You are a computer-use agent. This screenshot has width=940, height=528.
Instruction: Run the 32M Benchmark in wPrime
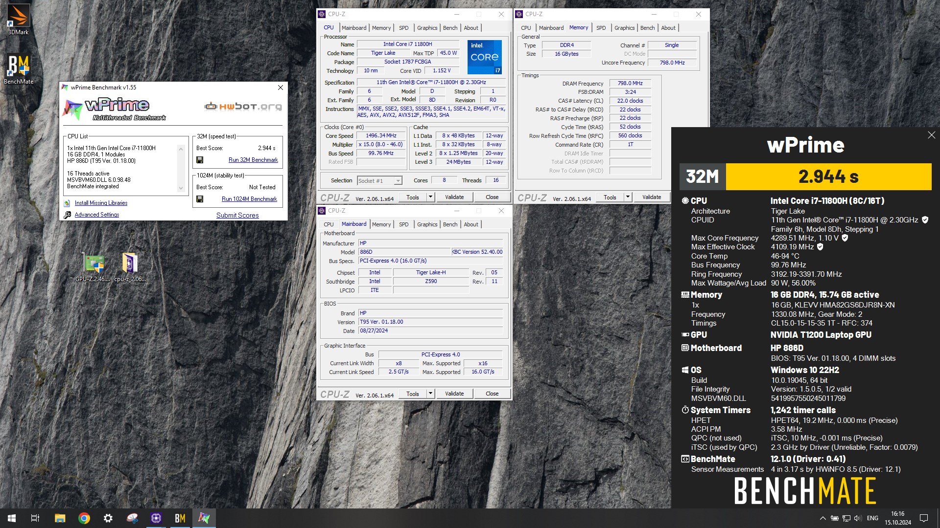point(253,160)
